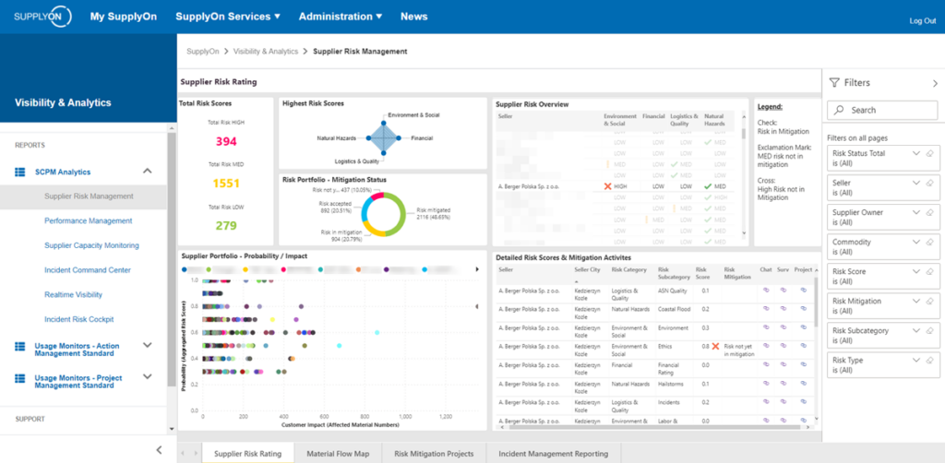Click the Filters search field
The image size is (945, 463).
click(882, 110)
